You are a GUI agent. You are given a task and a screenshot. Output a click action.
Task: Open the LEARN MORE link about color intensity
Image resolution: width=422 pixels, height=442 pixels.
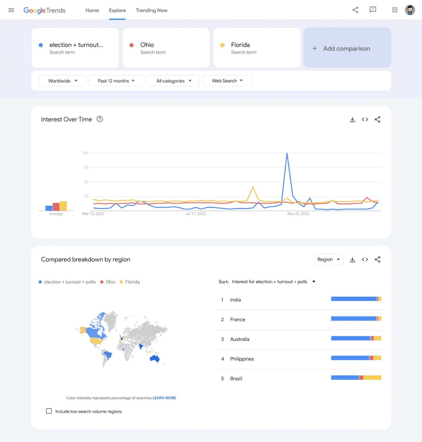click(164, 398)
